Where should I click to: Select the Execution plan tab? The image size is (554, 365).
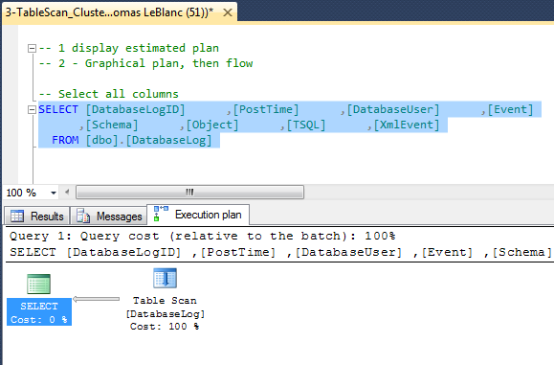tap(198, 215)
